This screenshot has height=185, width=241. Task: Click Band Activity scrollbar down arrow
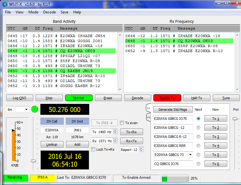120,90
